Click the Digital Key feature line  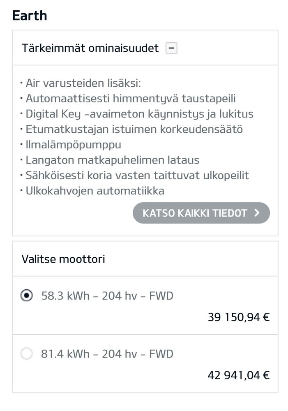(x=139, y=114)
